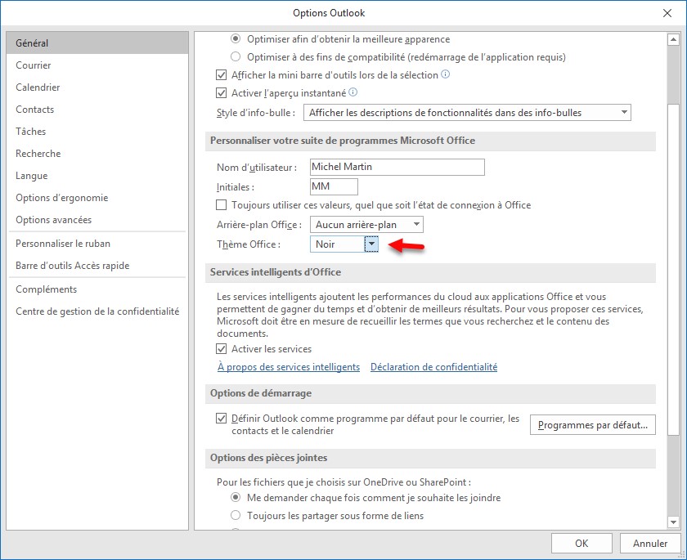Click the Annuler button
Screen dimensions: 687x560
[x=650, y=544]
